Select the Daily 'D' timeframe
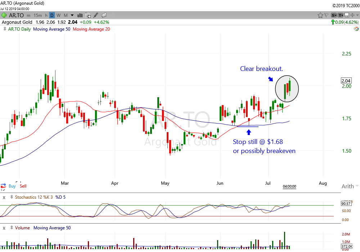360x252 pixels. click(x=52, y=15)
